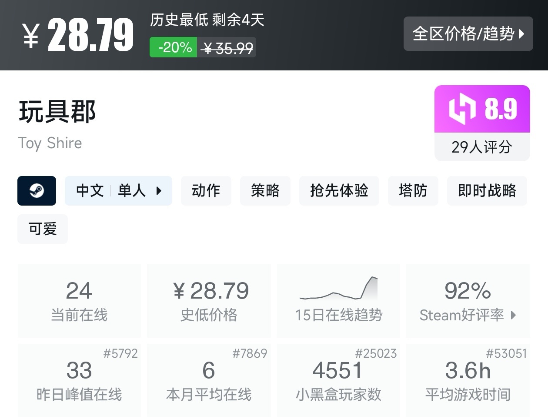Open the 全区价格/趋势 panel

tap(468, 33)
